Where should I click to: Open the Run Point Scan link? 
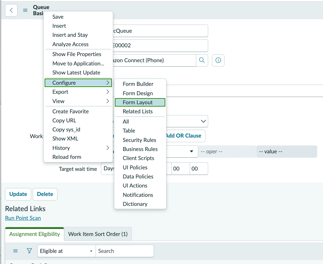(x=23, y=218)
